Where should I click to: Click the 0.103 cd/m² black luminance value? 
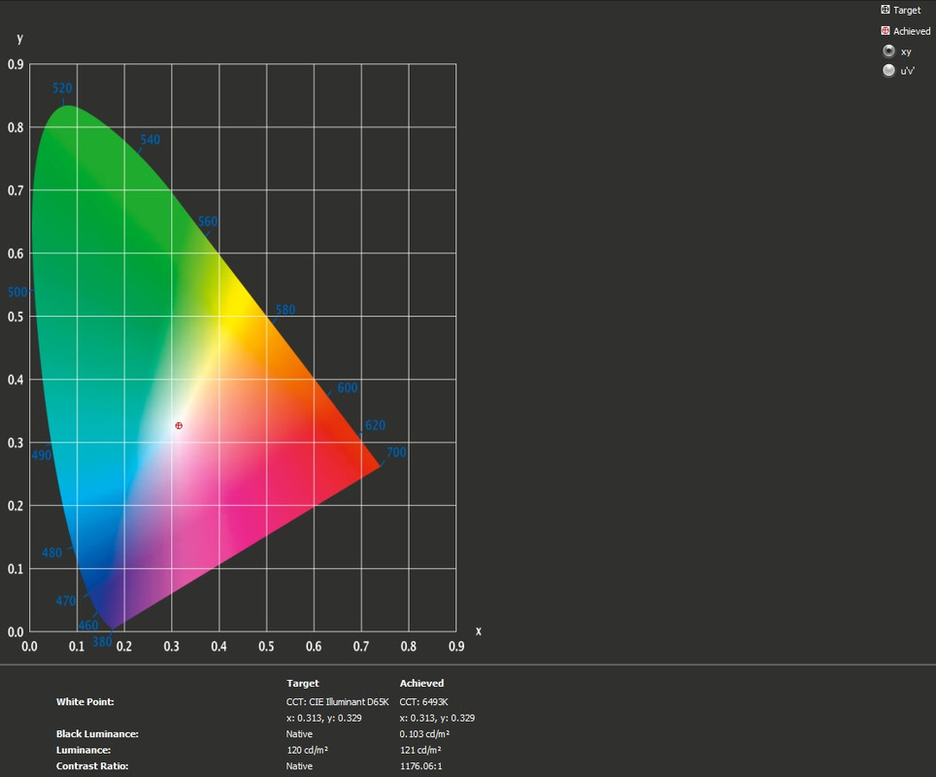coord(424,734)
